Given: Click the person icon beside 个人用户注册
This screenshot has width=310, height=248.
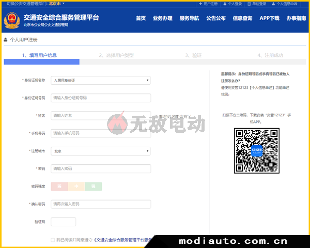Looking at the screenshot, I should [6, 39].
